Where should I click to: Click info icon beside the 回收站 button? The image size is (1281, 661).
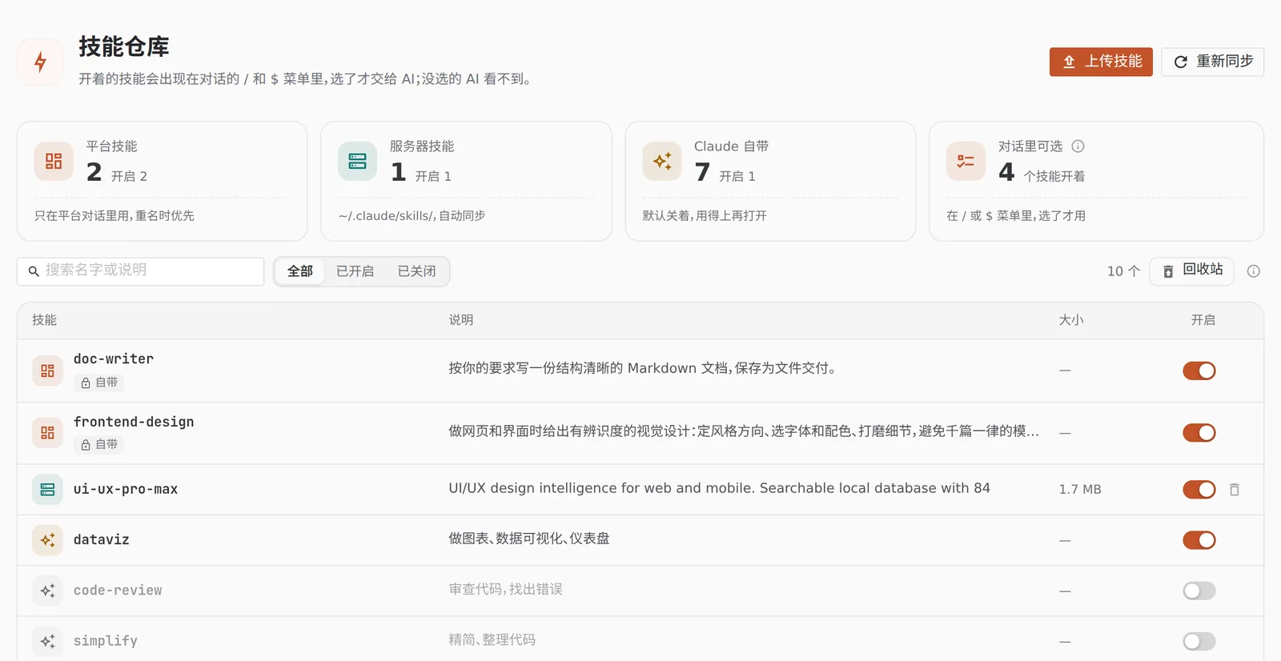[x=1254, y=271]
